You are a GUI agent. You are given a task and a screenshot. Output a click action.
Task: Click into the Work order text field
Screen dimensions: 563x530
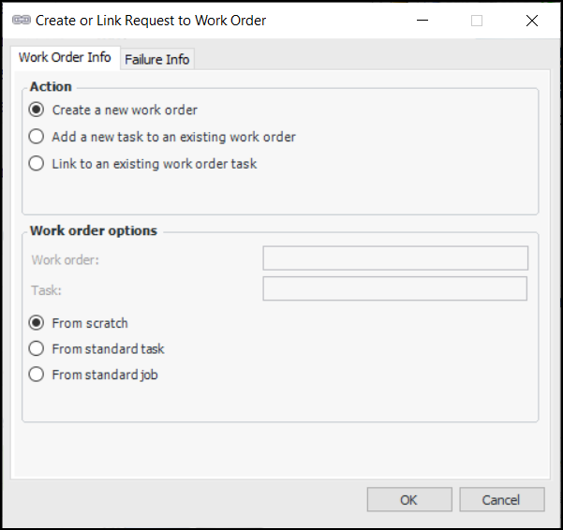[395, 258]
